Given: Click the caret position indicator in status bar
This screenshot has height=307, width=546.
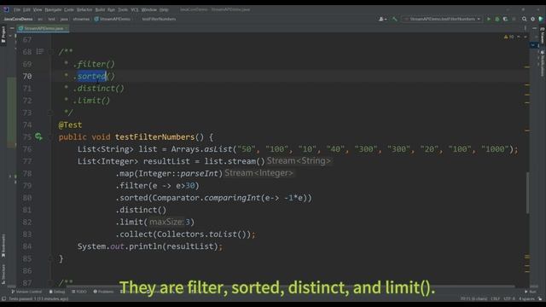Looking at the screenshot, I should (473, 298).
